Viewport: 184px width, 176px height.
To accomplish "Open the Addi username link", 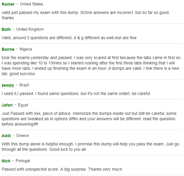I will tap(6, 136).
